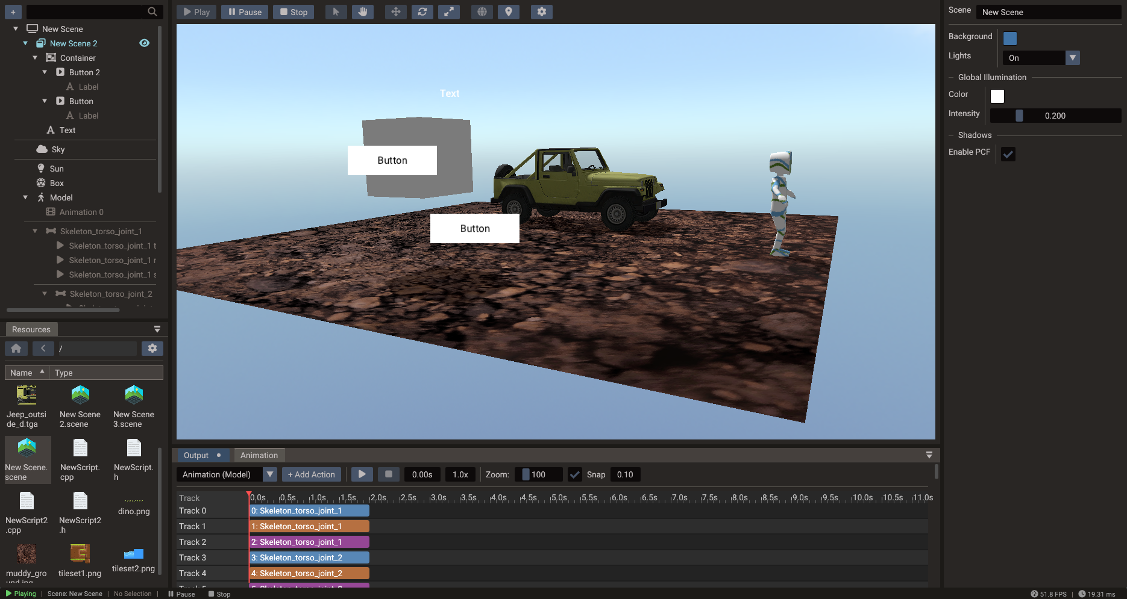This screenshot has height=599, width=1127.
Task: Click the white Button near the jeep
Action: [x=475, y=229]
